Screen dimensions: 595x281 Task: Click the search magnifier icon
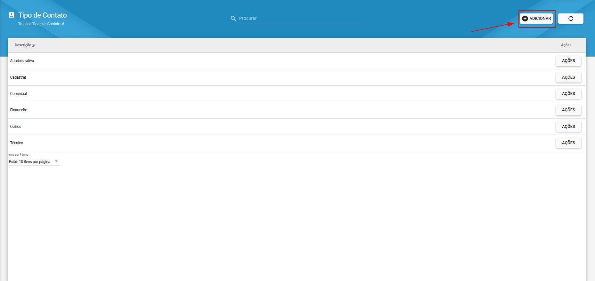(233, 19)
